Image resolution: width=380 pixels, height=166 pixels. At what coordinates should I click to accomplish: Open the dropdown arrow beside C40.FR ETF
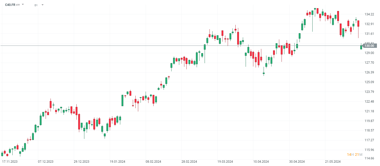pos(23,5)
